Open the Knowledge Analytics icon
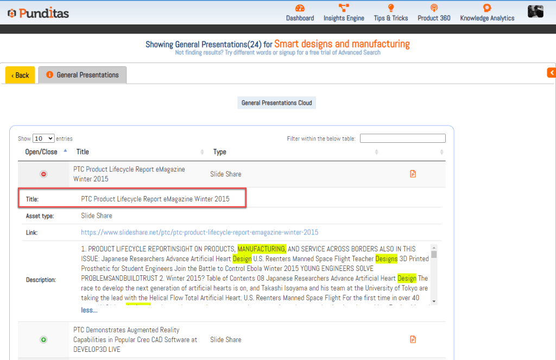This screenshot has width=556, height=360. (x=487, y=8)
